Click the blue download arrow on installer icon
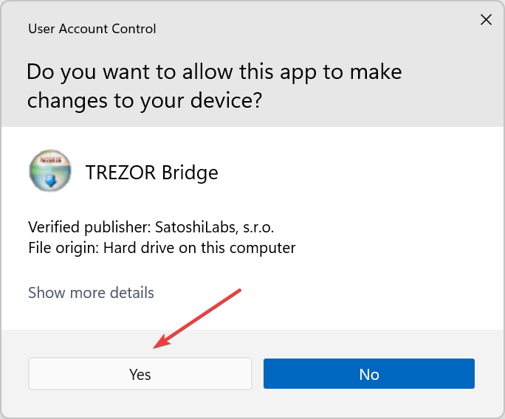 pos(50,181)
